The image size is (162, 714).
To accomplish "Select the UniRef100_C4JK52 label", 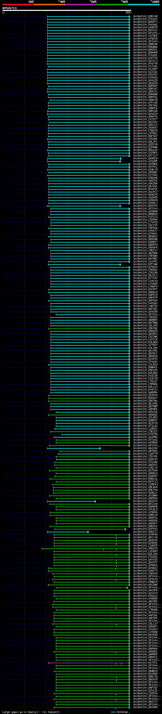I will tap(145, 262).
